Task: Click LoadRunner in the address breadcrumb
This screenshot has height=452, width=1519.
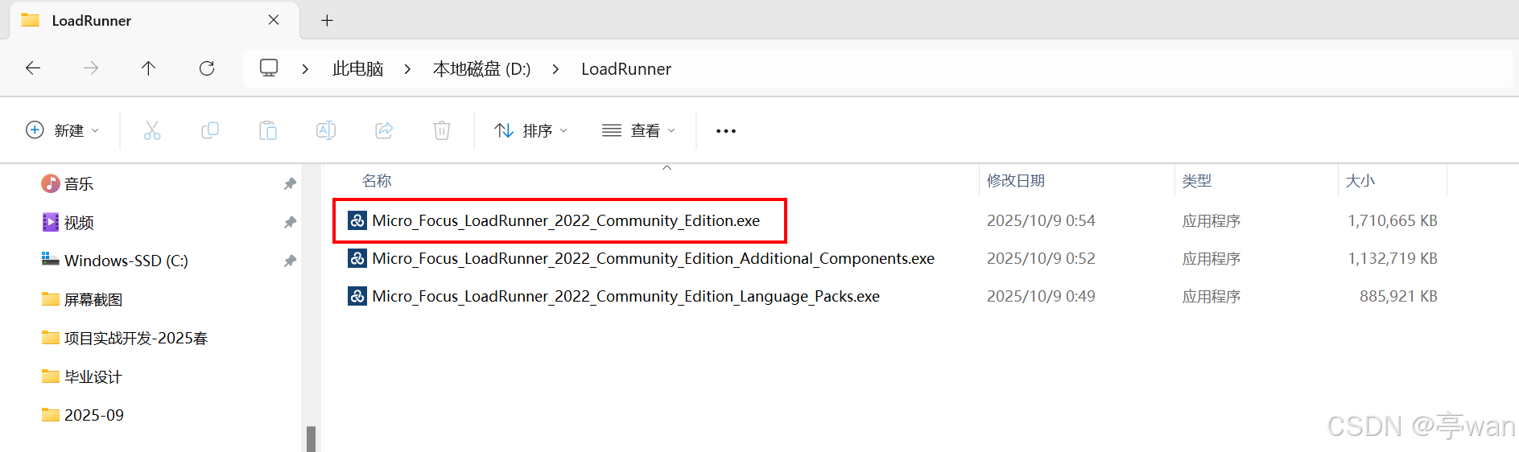Action: click(x=626, y=69)
